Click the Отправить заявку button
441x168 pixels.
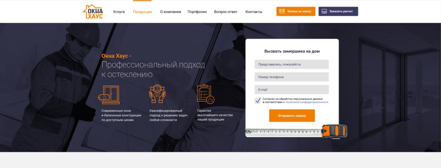pos(292,116)
